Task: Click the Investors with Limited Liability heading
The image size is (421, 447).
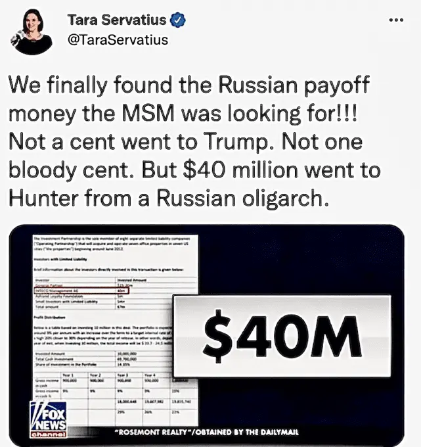Action: (60, 259)
